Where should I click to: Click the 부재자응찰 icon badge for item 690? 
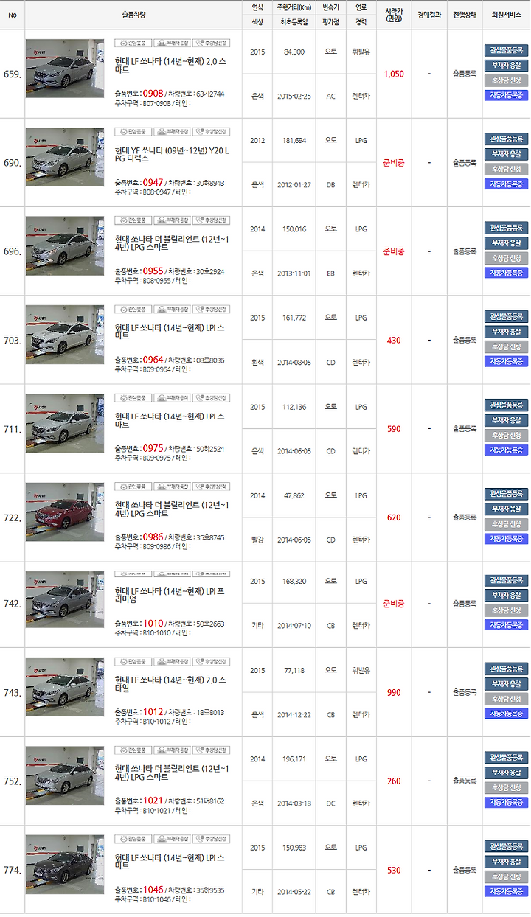coord(172,131)
